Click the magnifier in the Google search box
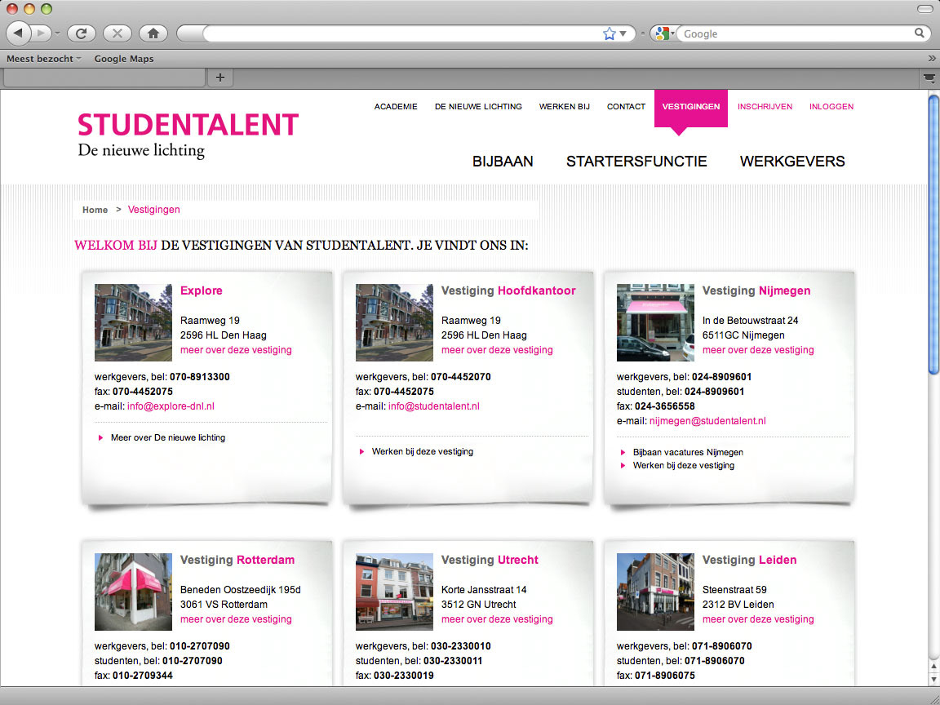 tap(920, 33)
